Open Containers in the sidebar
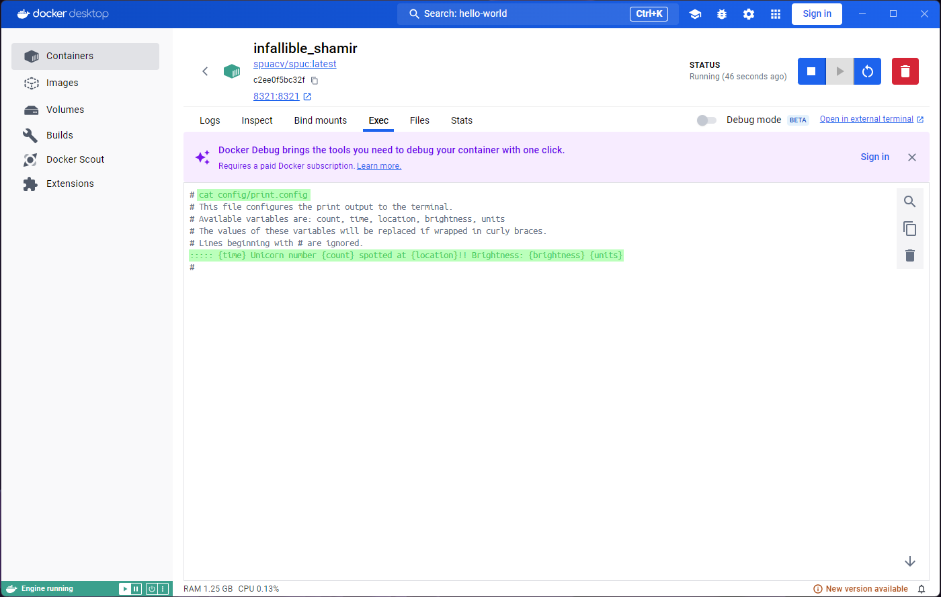The image size is (941, 597). [85, 56]
